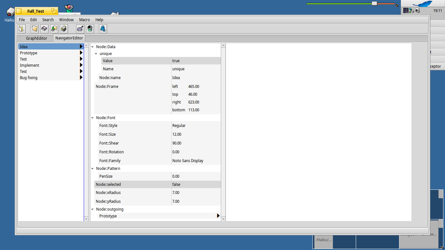Click the Trash icon on the desktop

pyautogui.click(x=69, y=8)
